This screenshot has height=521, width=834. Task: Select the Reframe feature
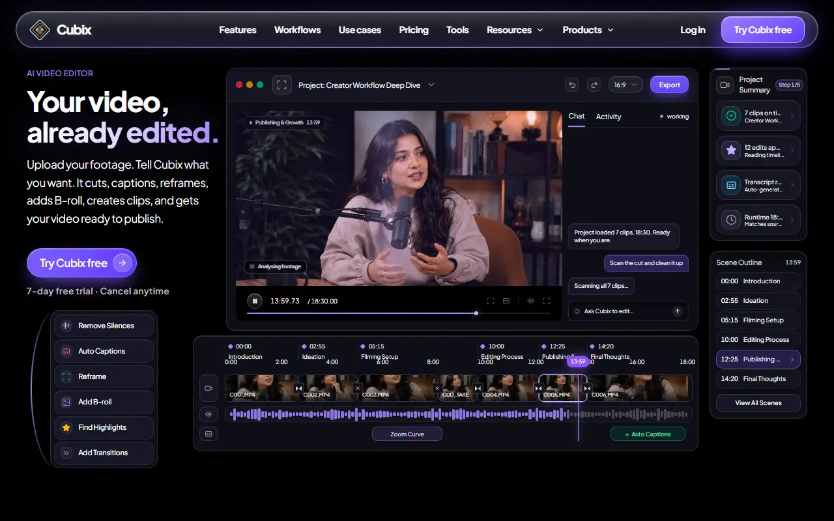104,376
